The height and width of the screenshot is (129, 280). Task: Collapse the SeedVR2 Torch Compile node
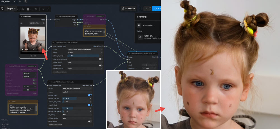tap(8, 66)
